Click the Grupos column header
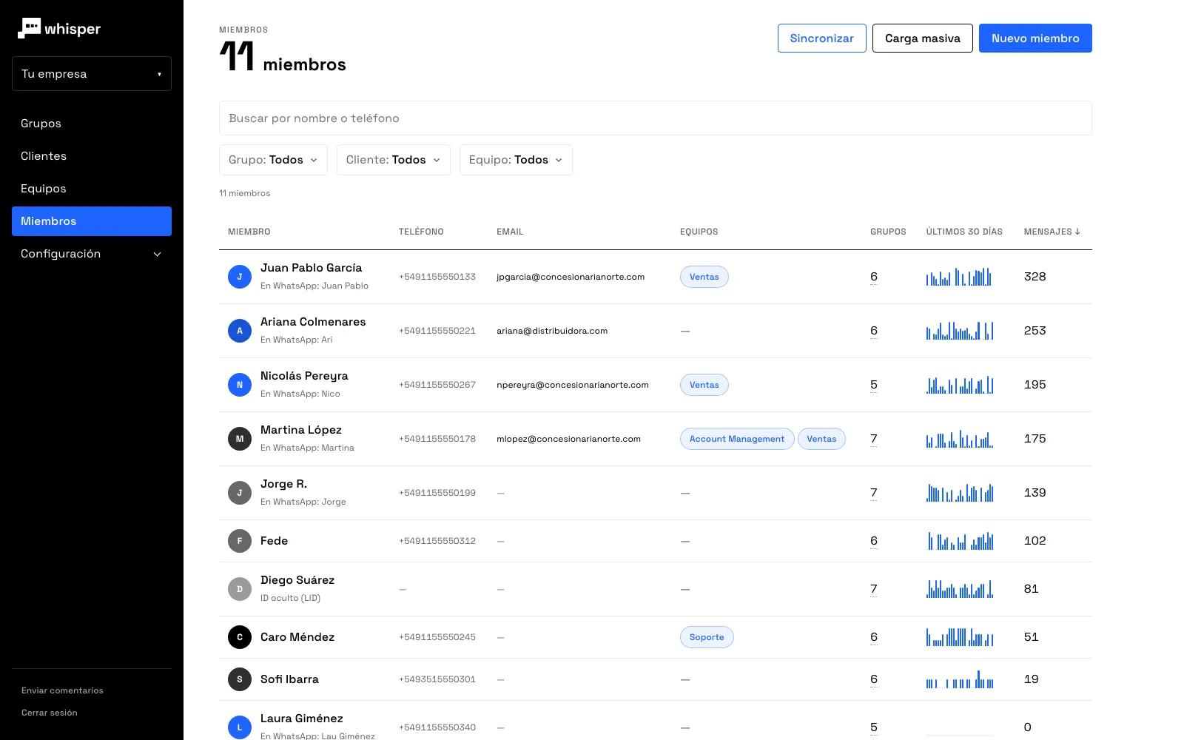 [x=888, y=232]
